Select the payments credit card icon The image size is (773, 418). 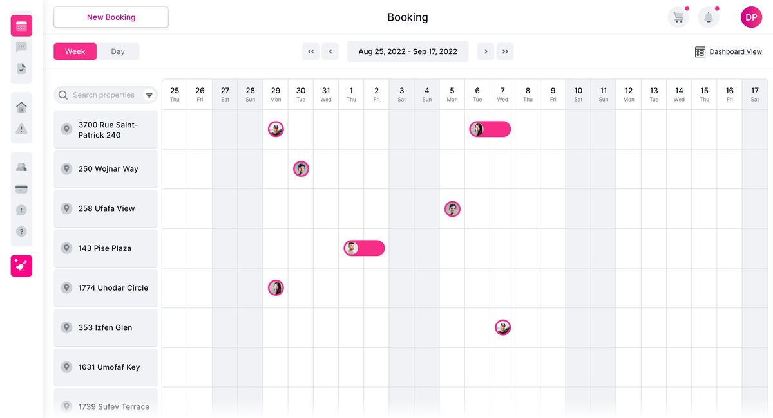[x=21, y=188]
